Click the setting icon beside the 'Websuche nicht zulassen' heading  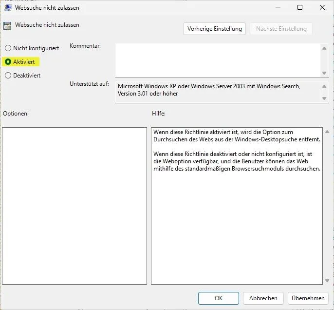coord(7,25)
